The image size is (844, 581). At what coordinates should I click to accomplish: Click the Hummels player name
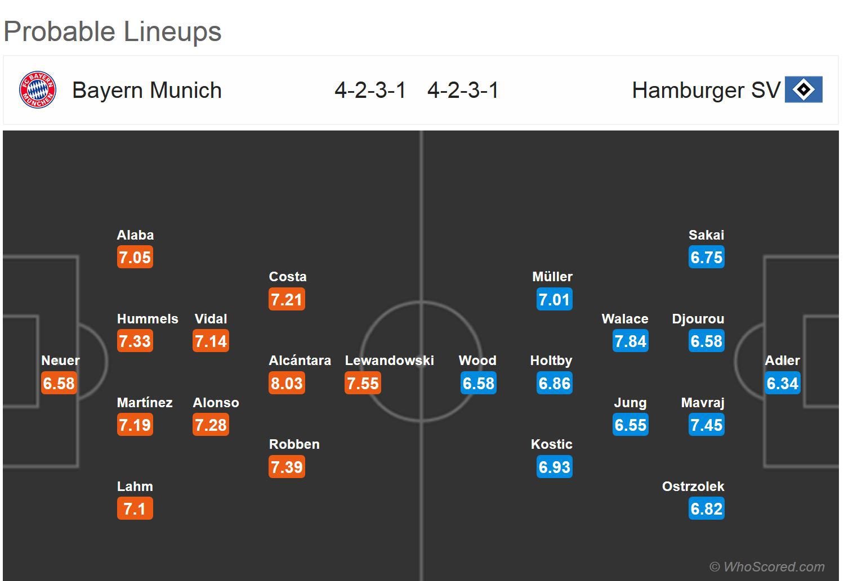click(x=148, y=319)
